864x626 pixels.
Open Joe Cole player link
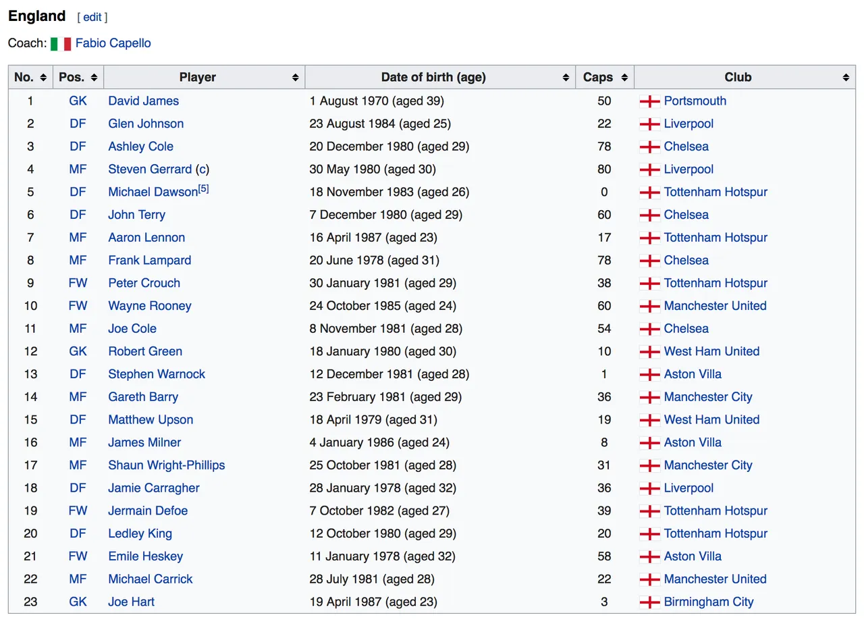[x=132, y=329]
